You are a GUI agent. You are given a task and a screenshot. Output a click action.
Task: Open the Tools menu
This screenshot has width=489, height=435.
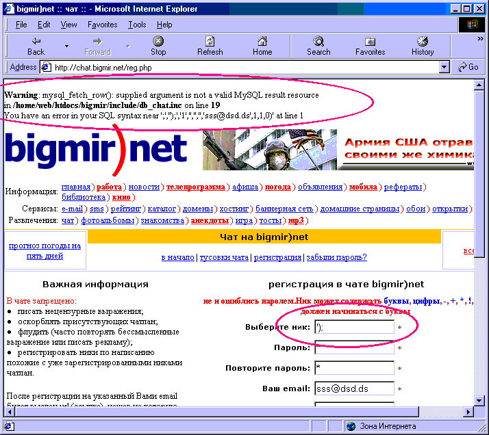coord(137,25)
